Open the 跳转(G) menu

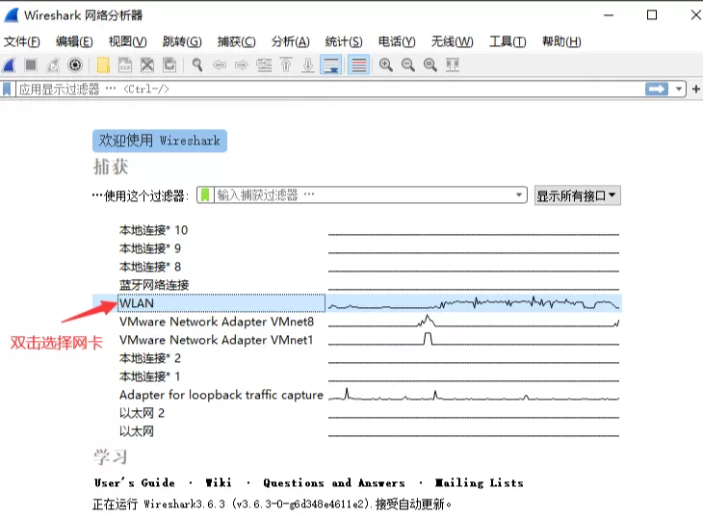(x=182, y=41)
